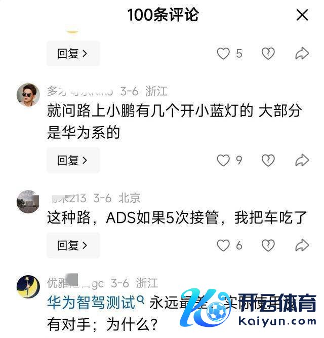Screen dimensions: 324x338
Task: Like the 小鹏小蓝灯 comment with 9 likes
Action: click(223, 160)
